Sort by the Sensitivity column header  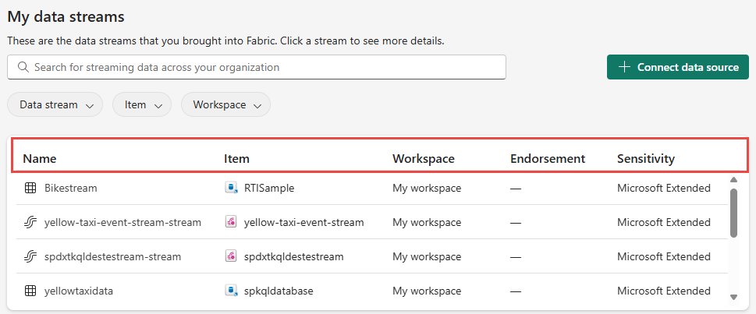click(645, 159)
